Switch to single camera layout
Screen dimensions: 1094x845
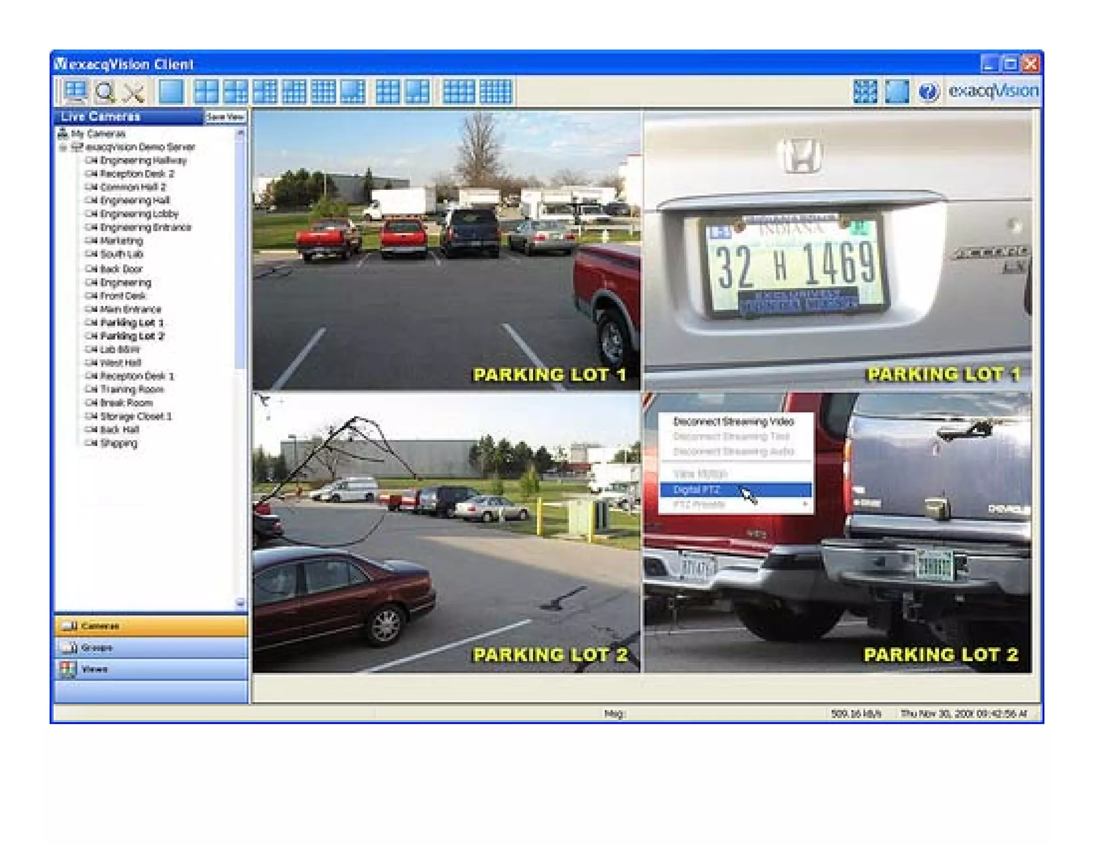click(171, 91)
